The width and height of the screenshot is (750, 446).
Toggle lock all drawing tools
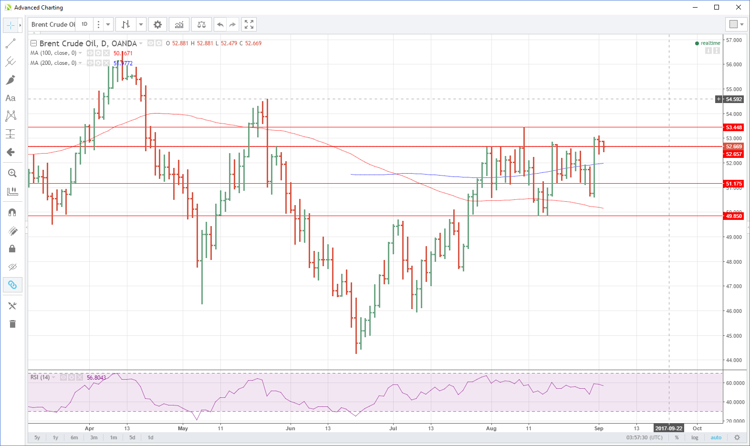click(x=12, y=249)
